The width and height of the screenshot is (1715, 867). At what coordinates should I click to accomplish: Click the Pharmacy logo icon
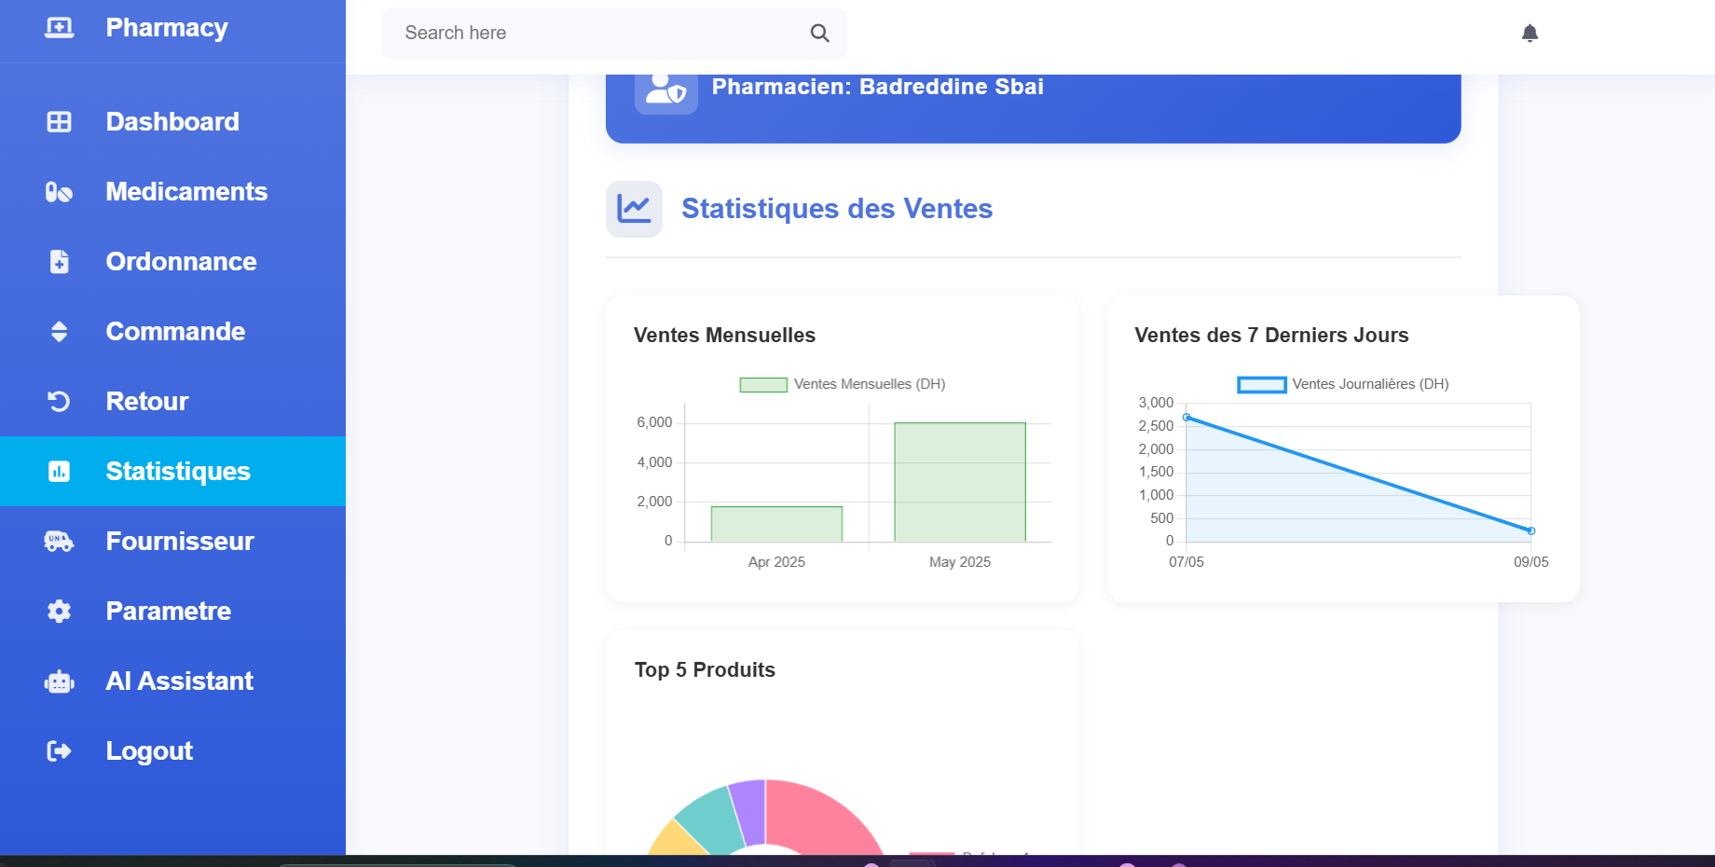[60, 28]
